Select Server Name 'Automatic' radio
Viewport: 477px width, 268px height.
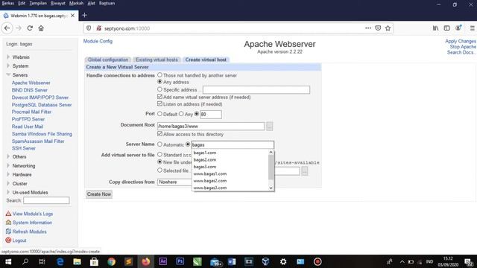pos(159,144)
